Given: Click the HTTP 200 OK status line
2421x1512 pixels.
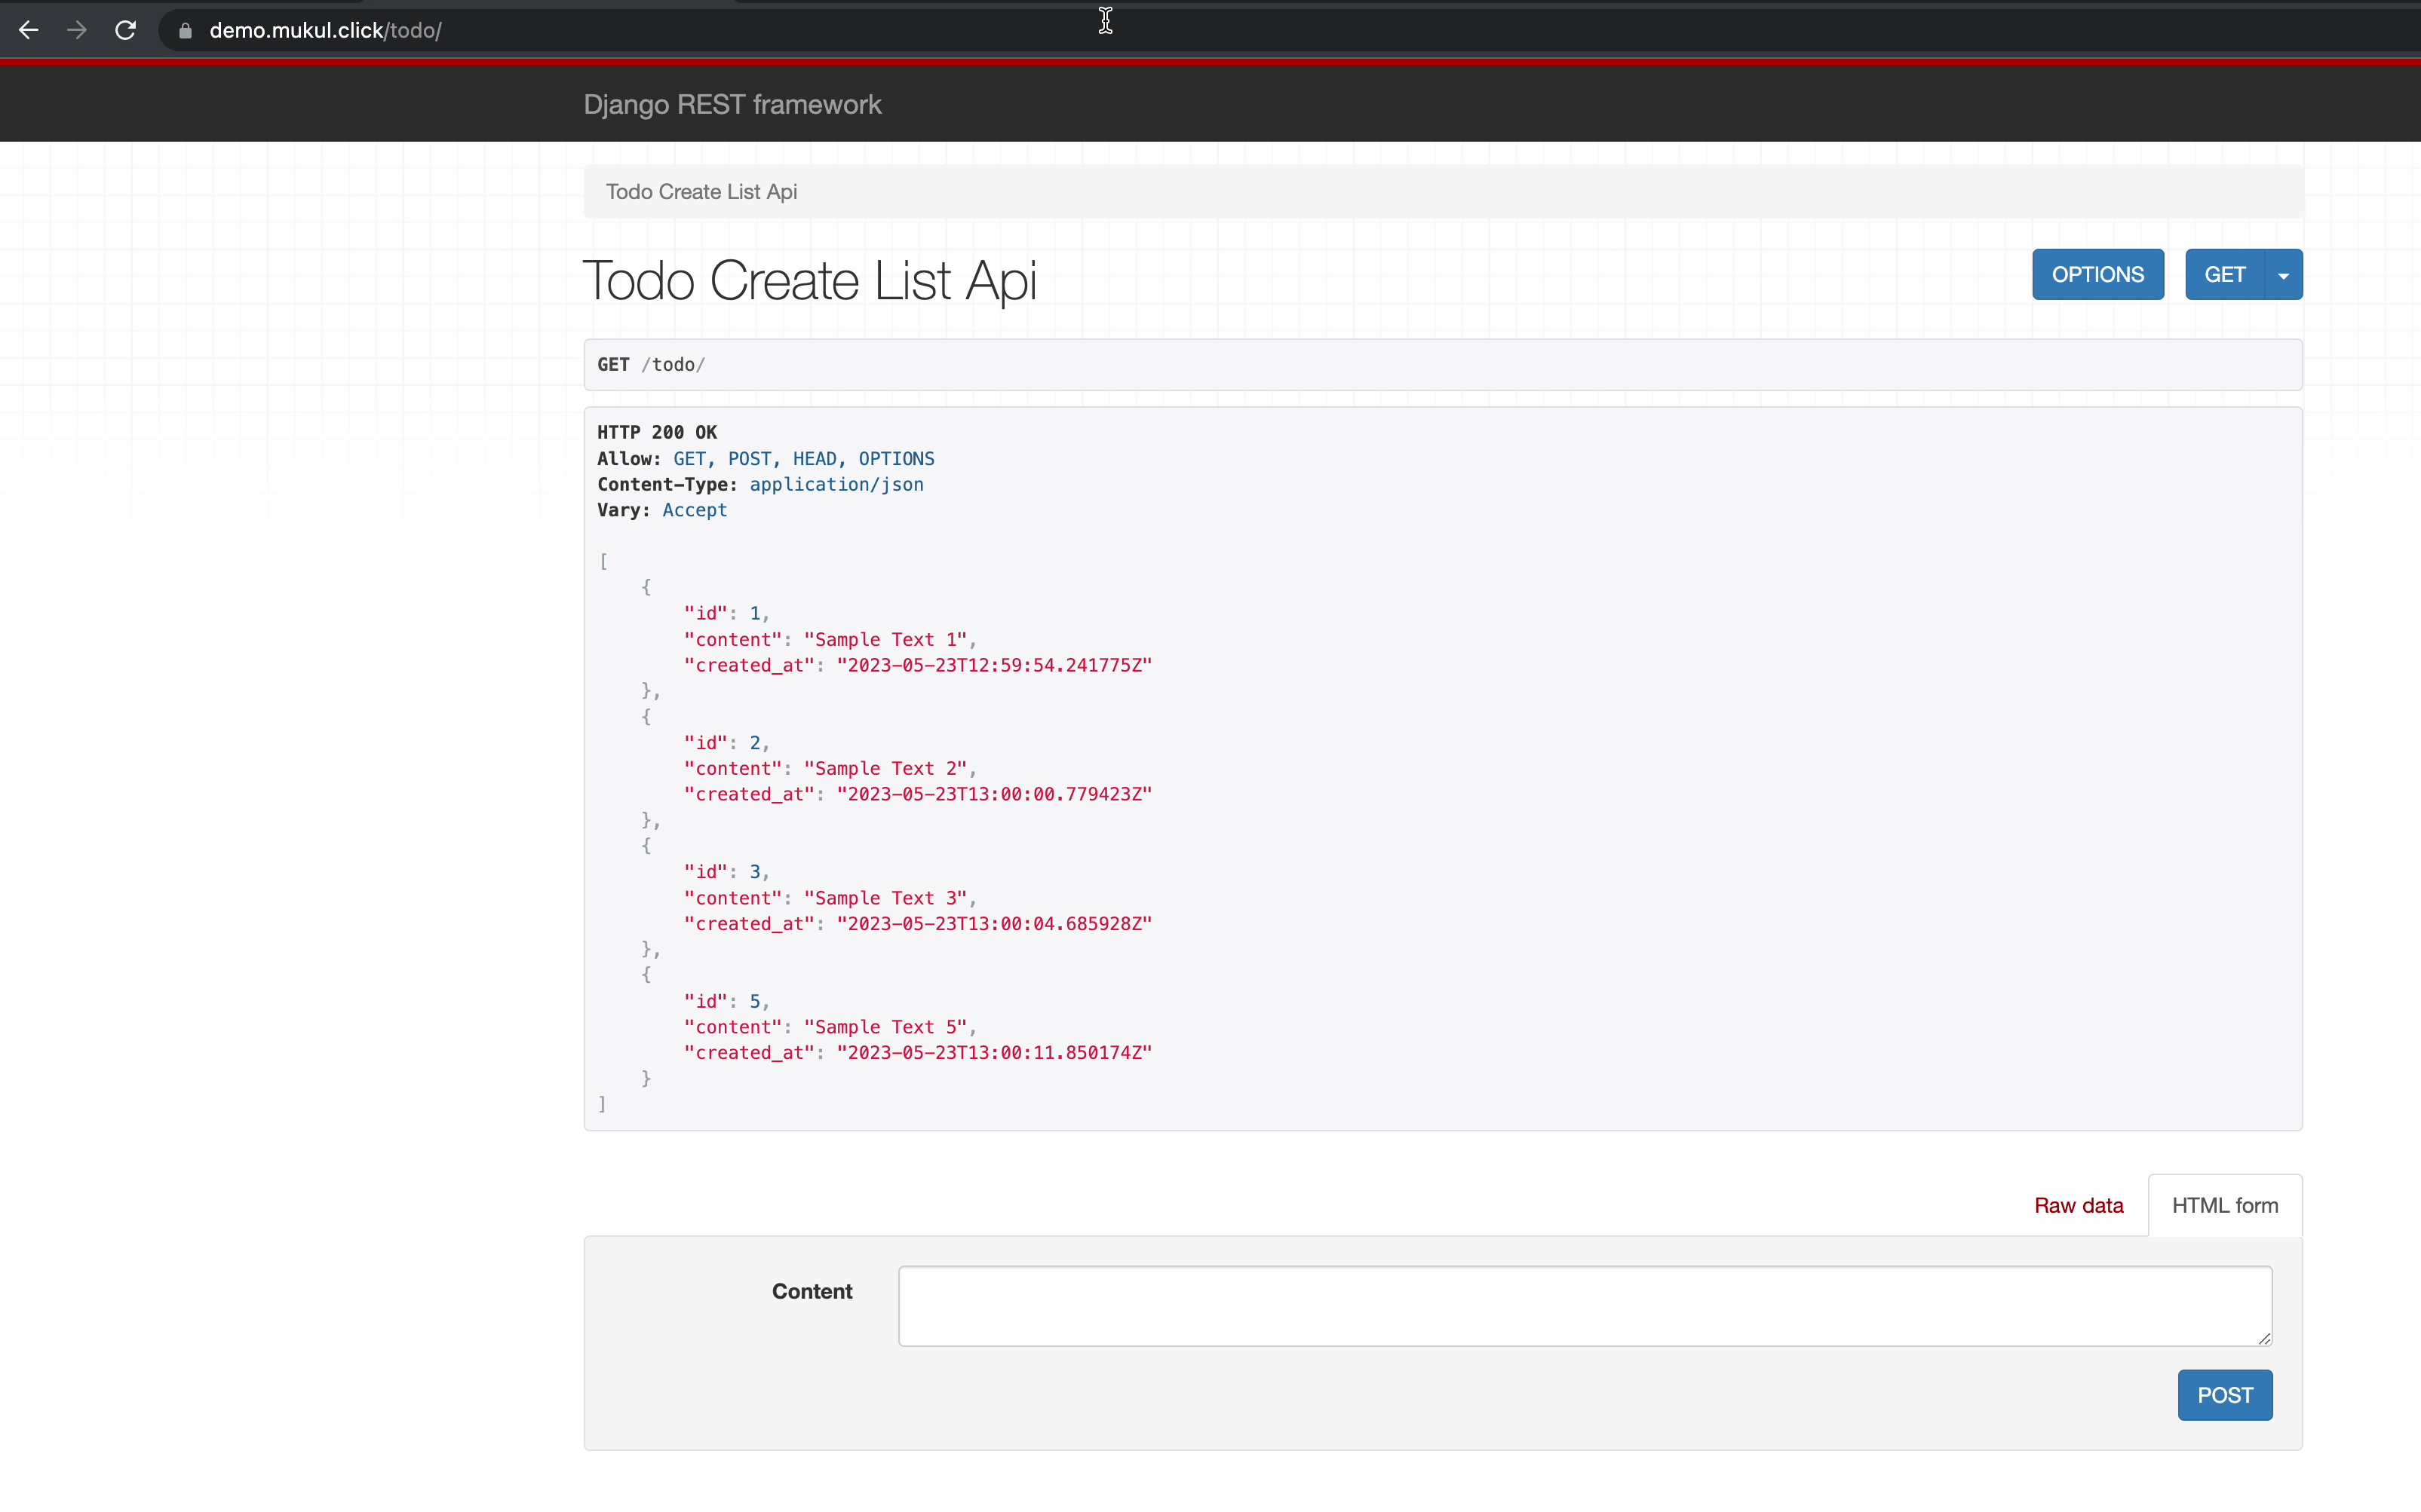Looking at the screenshot, I should tap(657, 432).
